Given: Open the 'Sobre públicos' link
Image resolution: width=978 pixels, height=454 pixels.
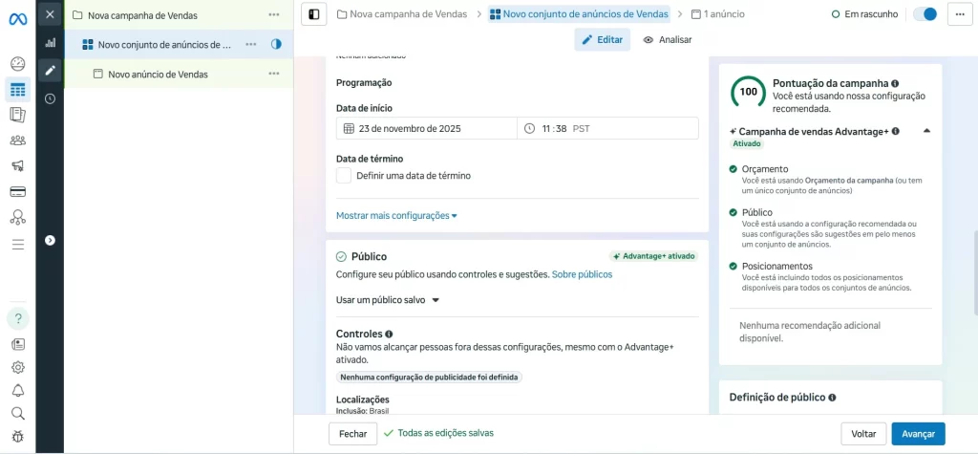Looking at the screenshot, I should coord(582,274).
